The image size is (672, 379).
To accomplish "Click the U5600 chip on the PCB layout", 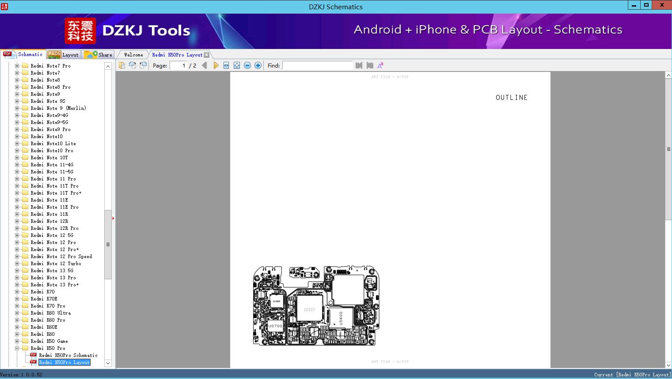I will click(x=341, y=318).
